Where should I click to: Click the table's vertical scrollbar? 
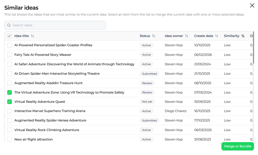[253, 47]
